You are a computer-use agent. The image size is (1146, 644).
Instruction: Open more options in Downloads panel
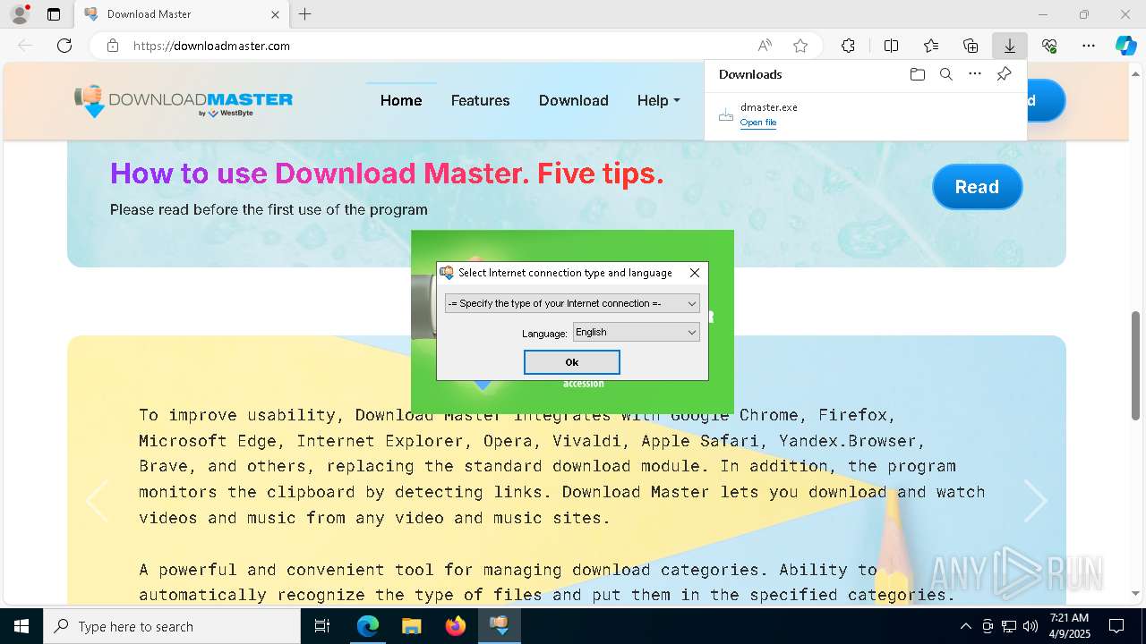tap(975, 74)
